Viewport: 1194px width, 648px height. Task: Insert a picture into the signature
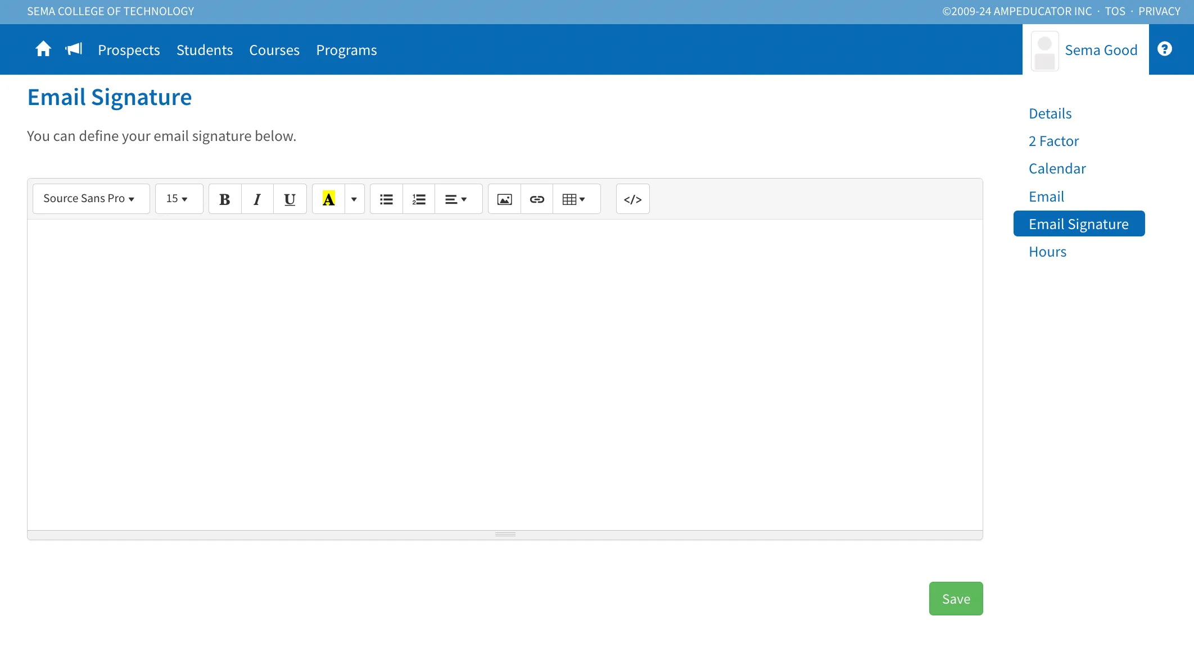(x=505, y=199)
